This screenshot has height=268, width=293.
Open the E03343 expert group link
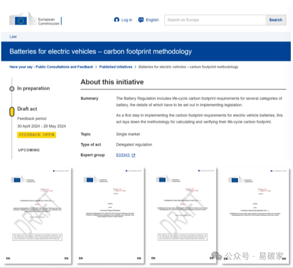click(123, 155)
